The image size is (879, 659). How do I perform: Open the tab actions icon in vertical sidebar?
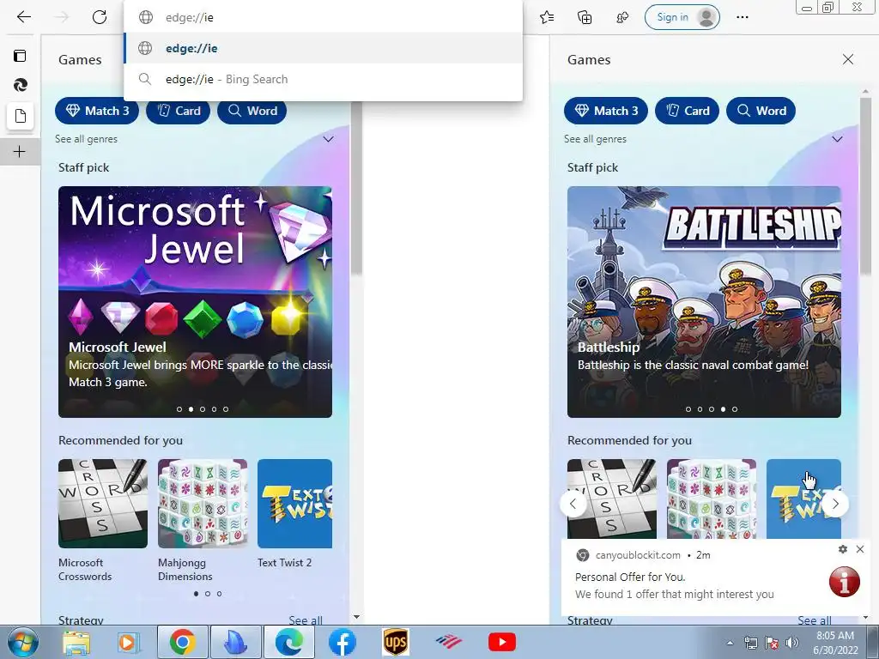(x=20, y=56)
